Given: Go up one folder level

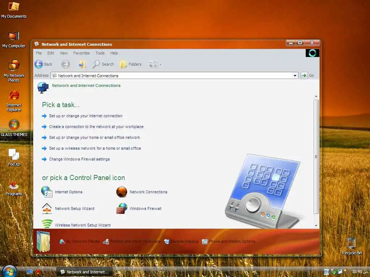Looking at the screenshot, I should (82, 64).
